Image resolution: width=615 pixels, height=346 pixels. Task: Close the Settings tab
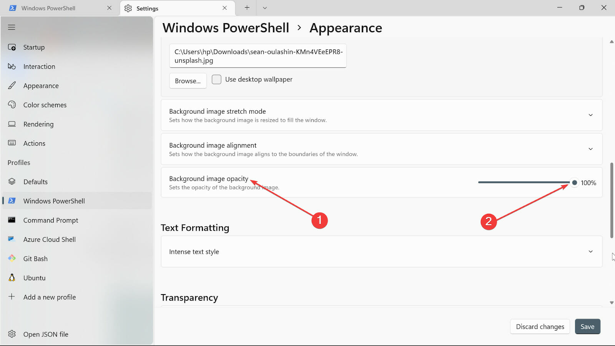click(225, 8)
